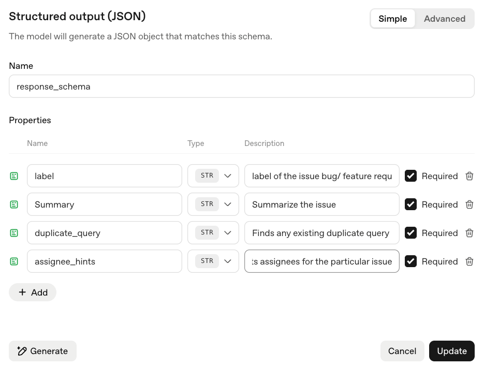Click the assignee_hints property name field
The width and height of the screenshot is (484, 366).
tap(105, 261)
